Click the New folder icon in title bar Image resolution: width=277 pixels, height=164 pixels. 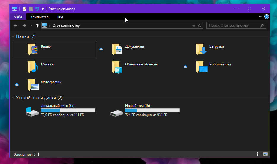click(x=31, y=9)
